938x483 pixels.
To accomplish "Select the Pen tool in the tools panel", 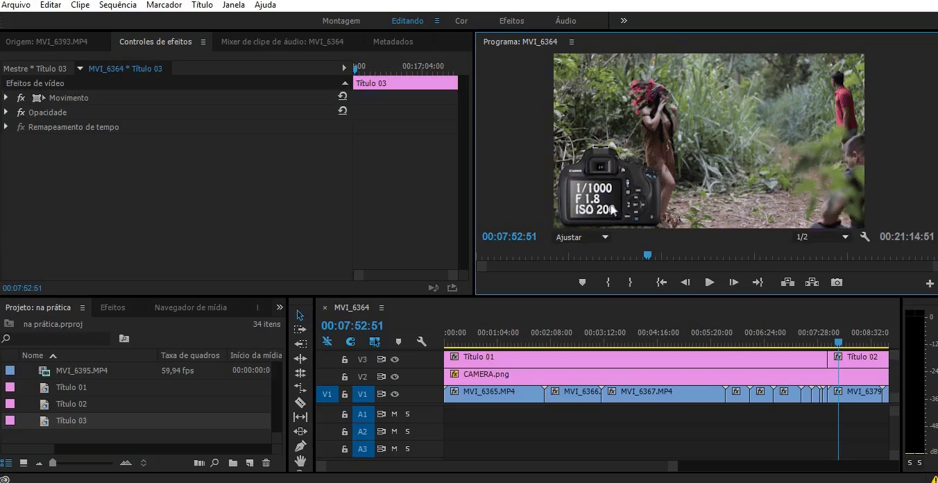I will [x=300, y=446].
